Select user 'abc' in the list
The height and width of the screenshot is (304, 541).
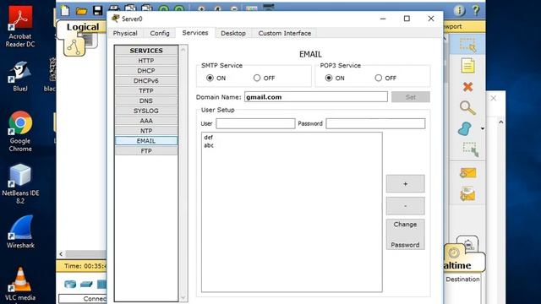(209, 145)
